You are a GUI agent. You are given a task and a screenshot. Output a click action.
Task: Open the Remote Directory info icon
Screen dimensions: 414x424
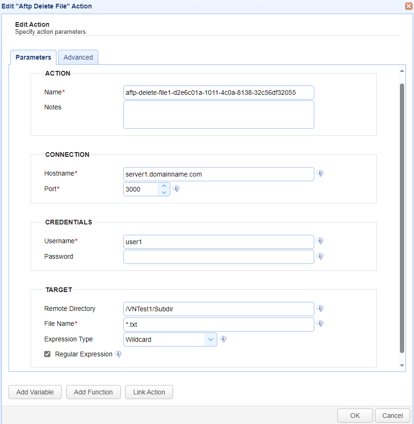pyautogui.click(x=320, y=308)
